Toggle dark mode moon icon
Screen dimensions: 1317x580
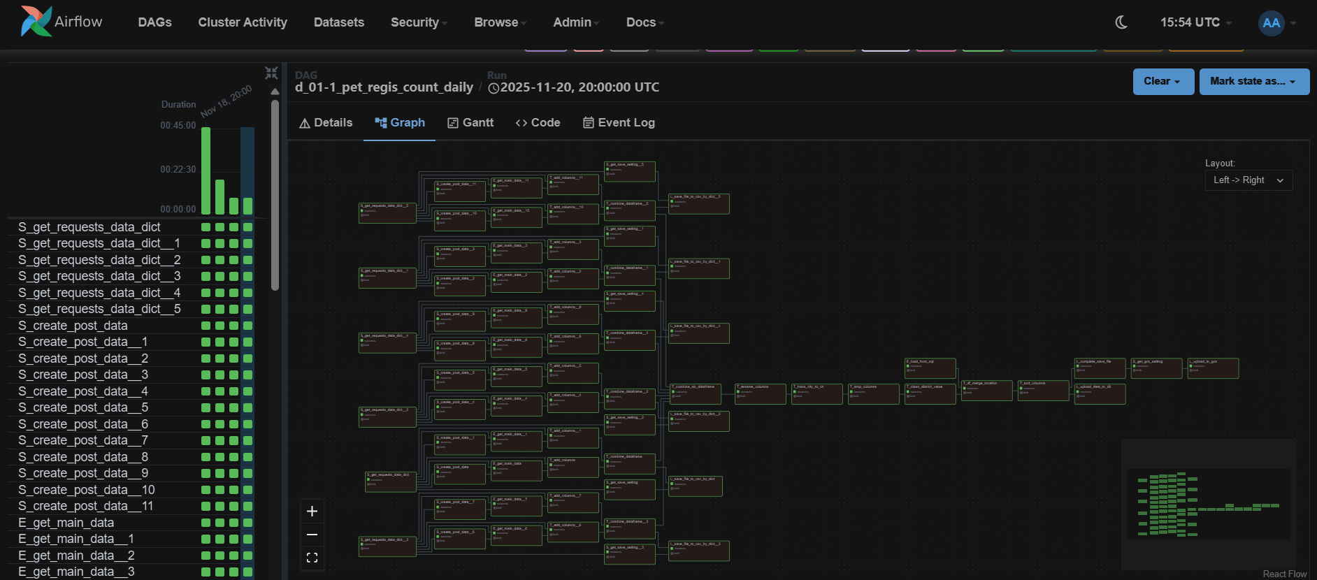pyautogui.click(x=1121, y=22)
